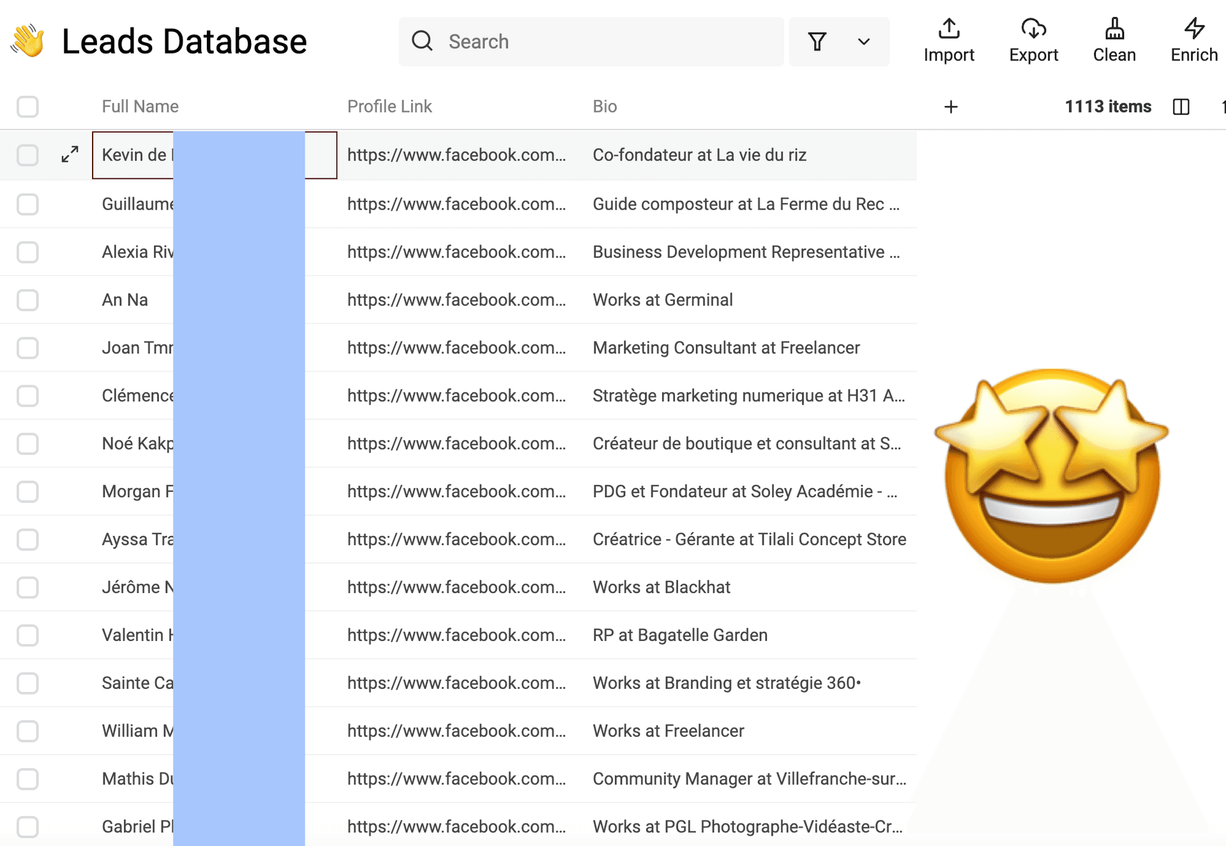This screenshot has height=846, width=1226.
Task: Click the Export cloud download icon
Action: [x=1033, y=29]
